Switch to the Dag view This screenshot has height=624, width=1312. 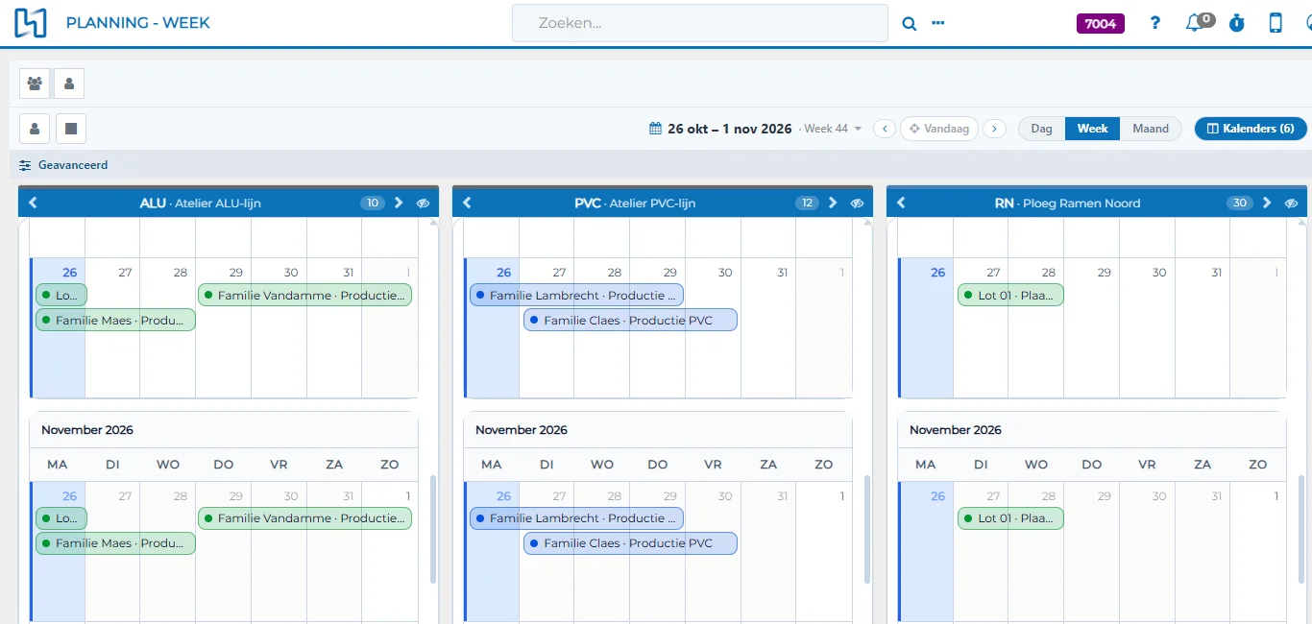[1041, 129]
